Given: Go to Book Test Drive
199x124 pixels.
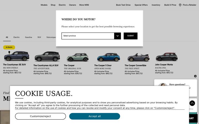Looking at the screenshot, I should (123, 5).
